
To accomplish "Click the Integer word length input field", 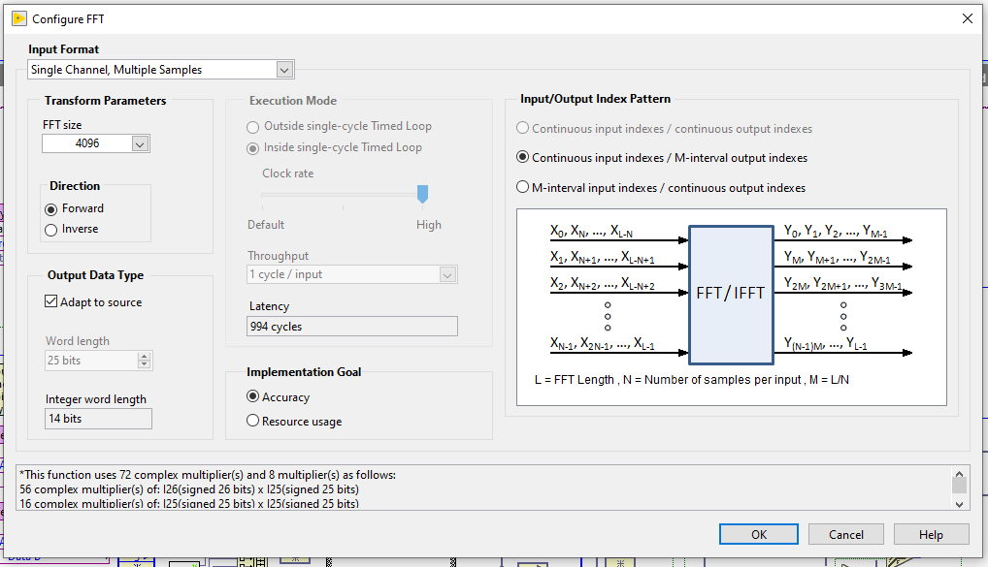I will pos(97,418).
